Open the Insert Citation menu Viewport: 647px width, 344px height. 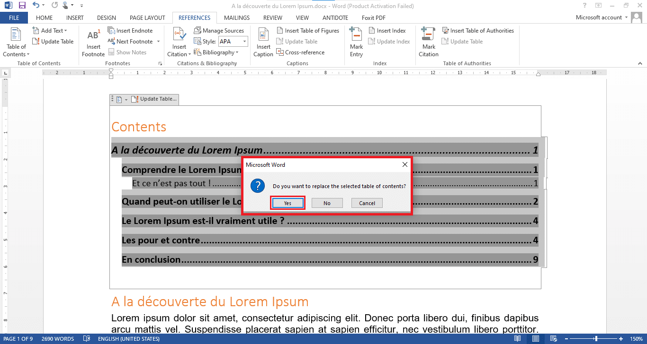[179, 43]
